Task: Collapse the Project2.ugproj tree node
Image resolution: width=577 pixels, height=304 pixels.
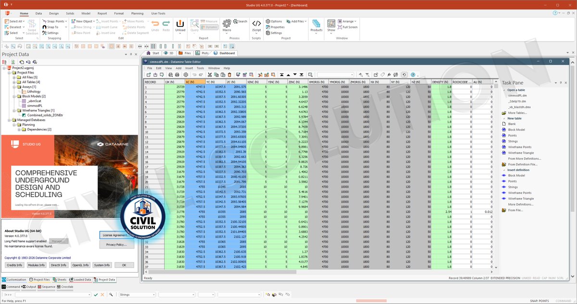Action: (x=4, y=68)
